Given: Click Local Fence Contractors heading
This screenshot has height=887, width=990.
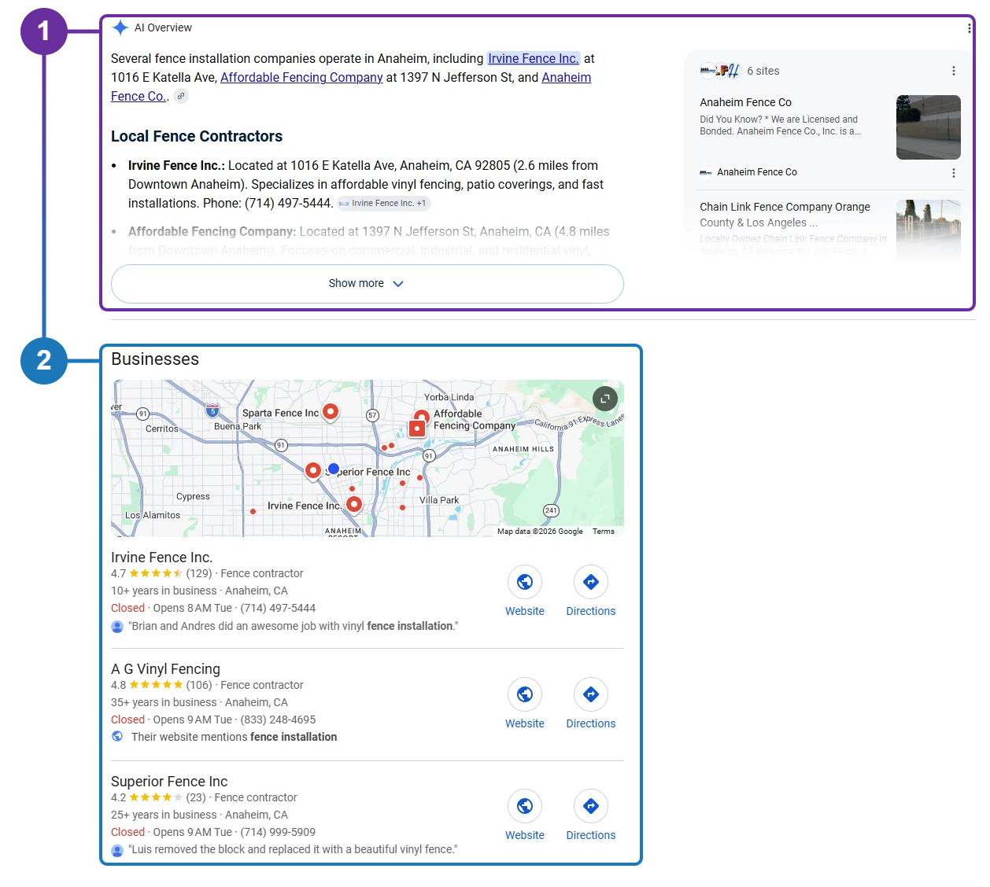Looking at the screenshot, I should click(197, 136).
